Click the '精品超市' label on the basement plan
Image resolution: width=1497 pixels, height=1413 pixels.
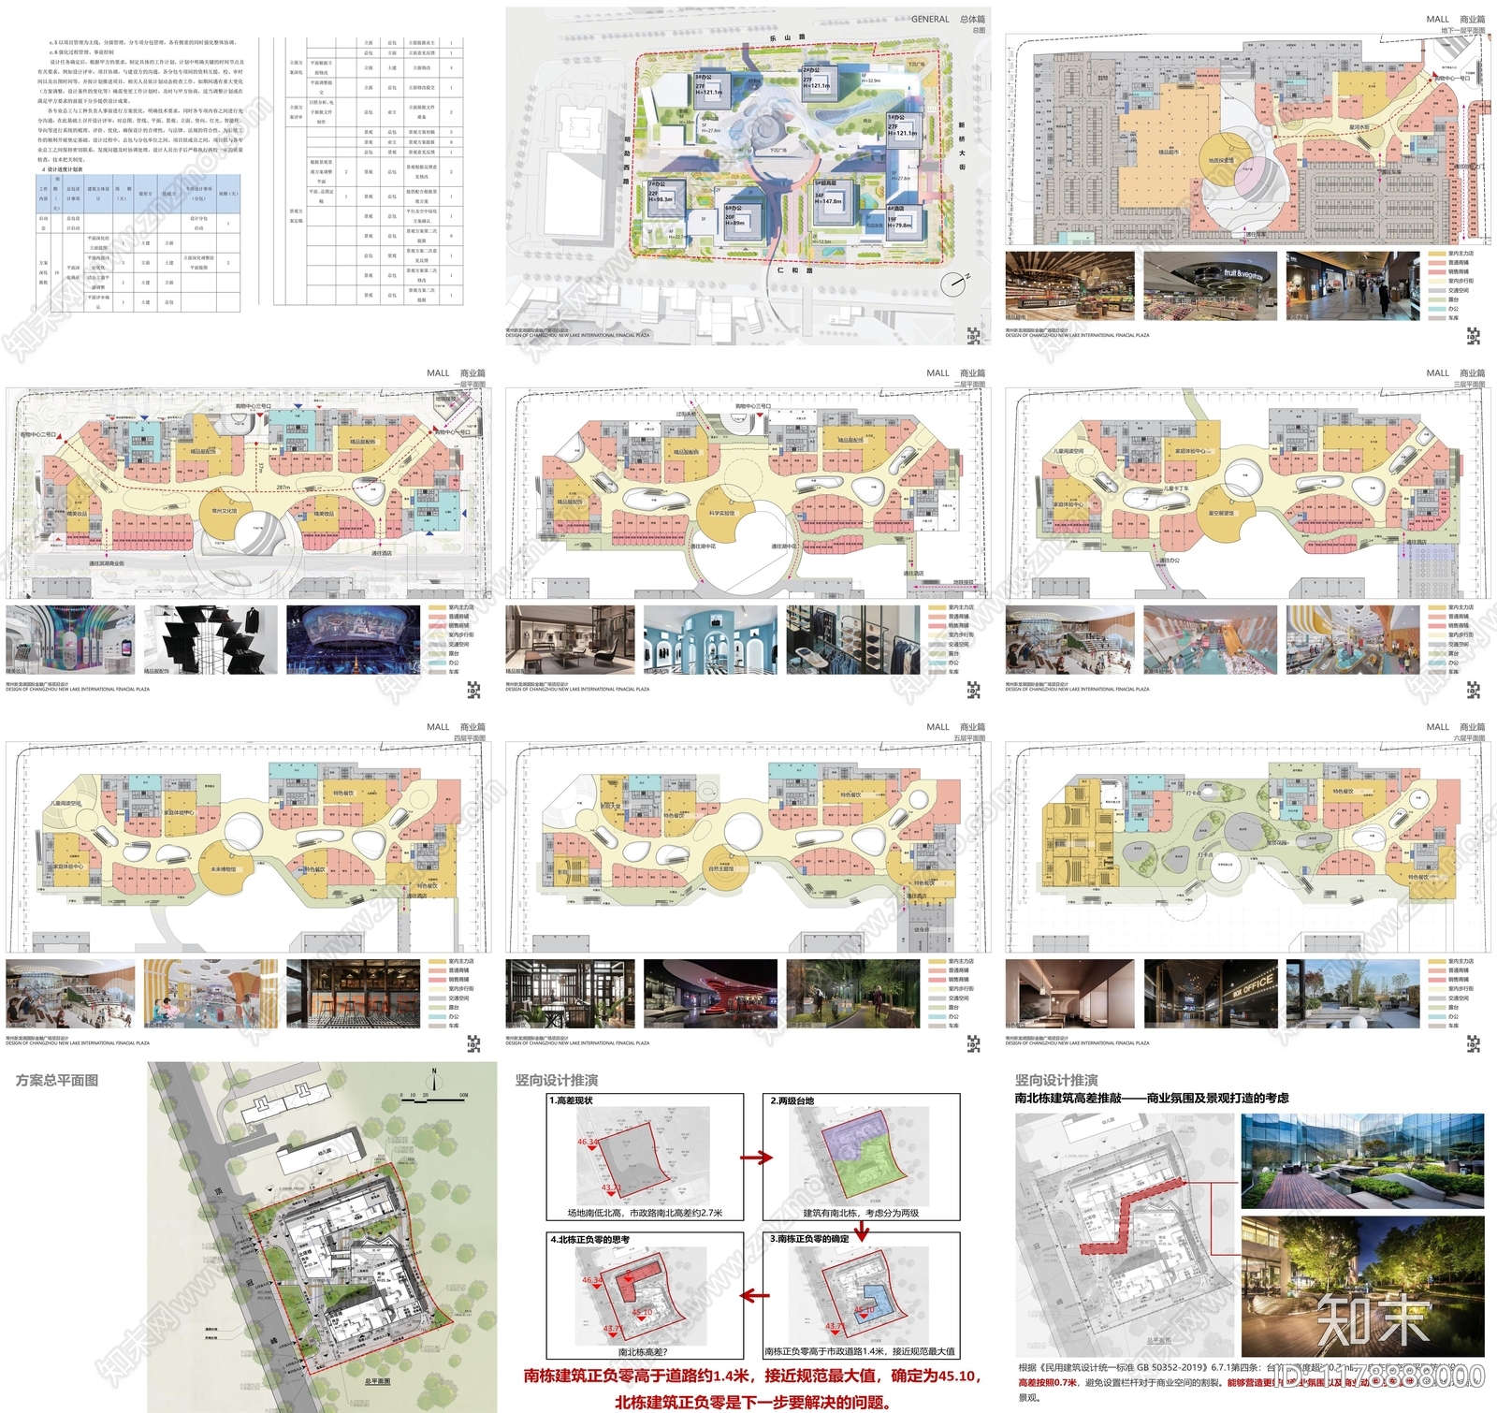click(x=1170, y=151)
